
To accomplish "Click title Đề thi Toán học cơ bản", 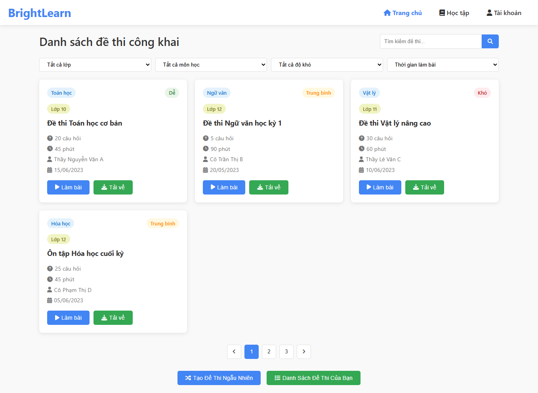I will click(x=85, y=123).
